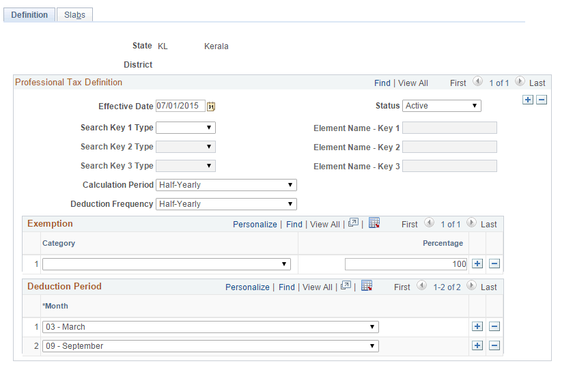Click Last in Deduction Period grid header
Image resolution: width=588 pixels, height=370 pixels.
click(x=488, y=287)
